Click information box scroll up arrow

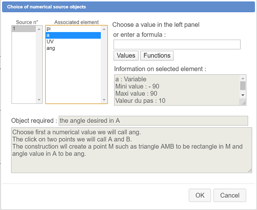pos(243,78)
